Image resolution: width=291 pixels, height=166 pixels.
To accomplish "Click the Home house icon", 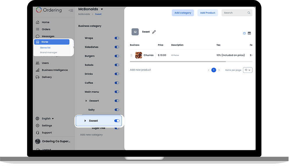I will click(38, 22).
